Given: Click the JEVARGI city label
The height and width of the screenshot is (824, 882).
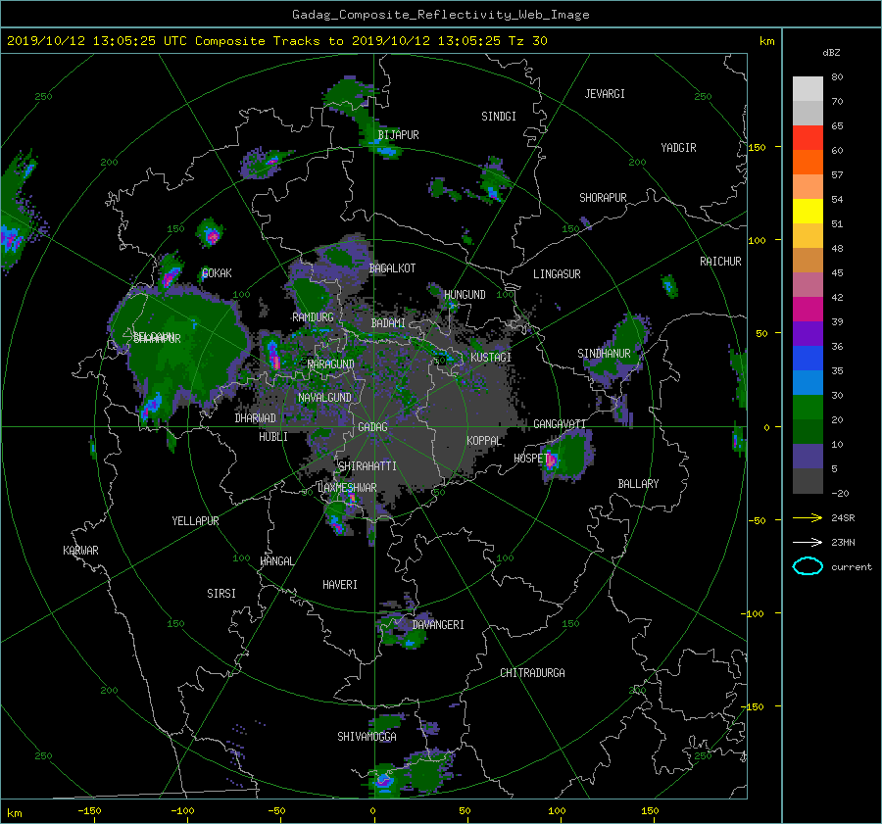Looking at the screenshot, I should 605,94.
